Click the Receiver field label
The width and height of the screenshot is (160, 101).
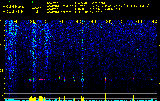coord(52,9)
